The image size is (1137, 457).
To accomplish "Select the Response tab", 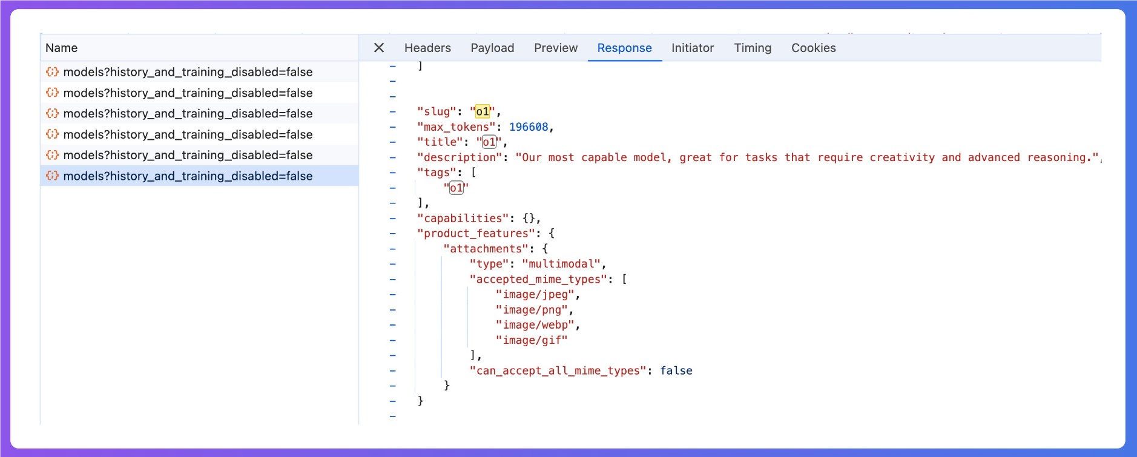I will point(624,48).
